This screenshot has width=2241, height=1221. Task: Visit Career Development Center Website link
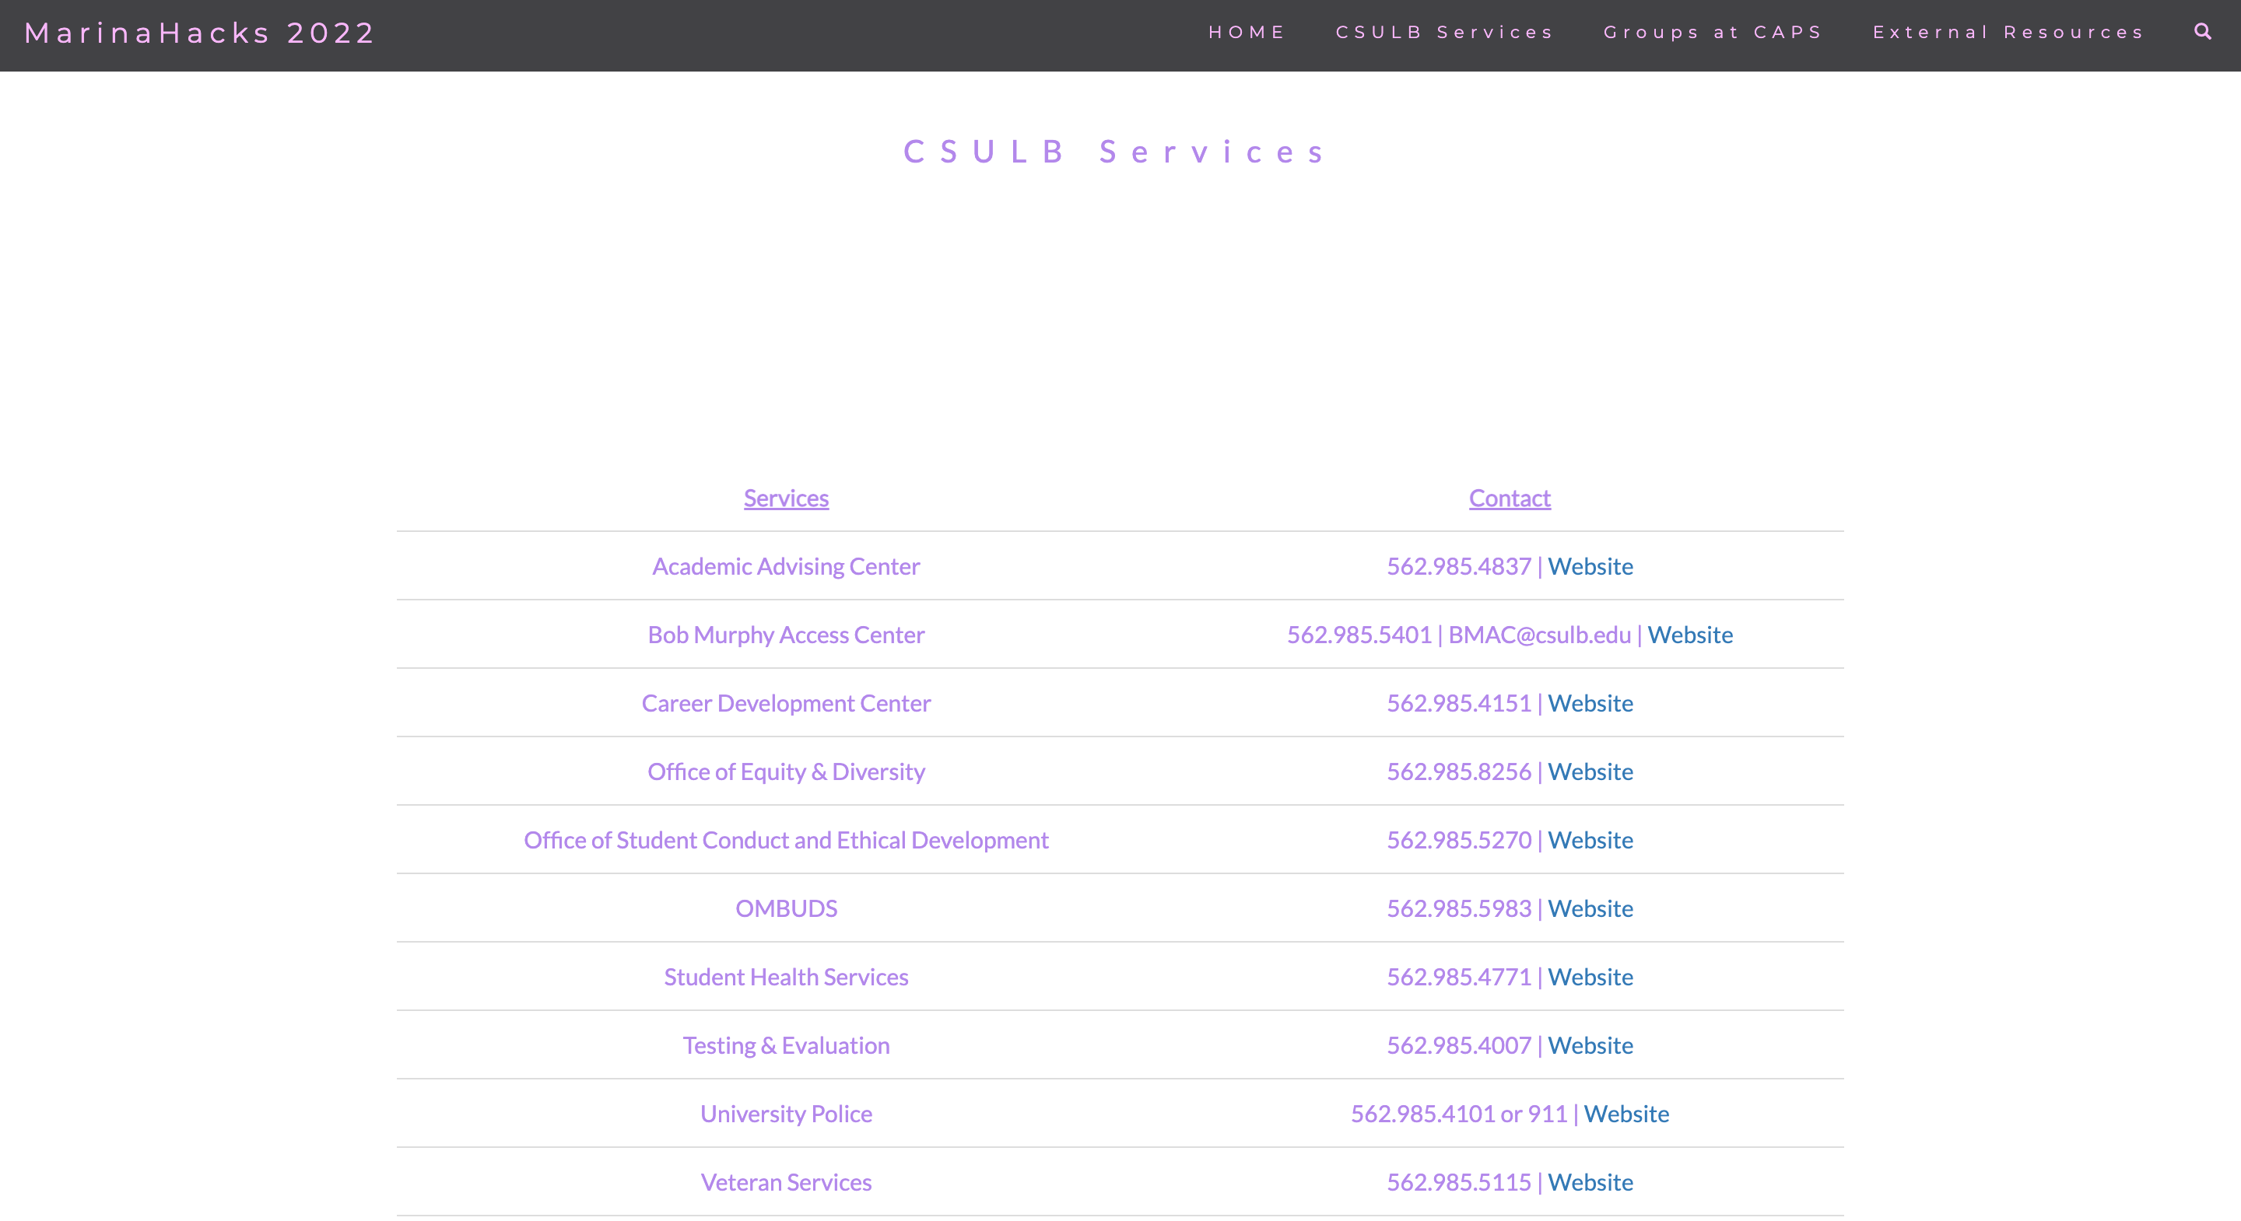click(1590, 703)
